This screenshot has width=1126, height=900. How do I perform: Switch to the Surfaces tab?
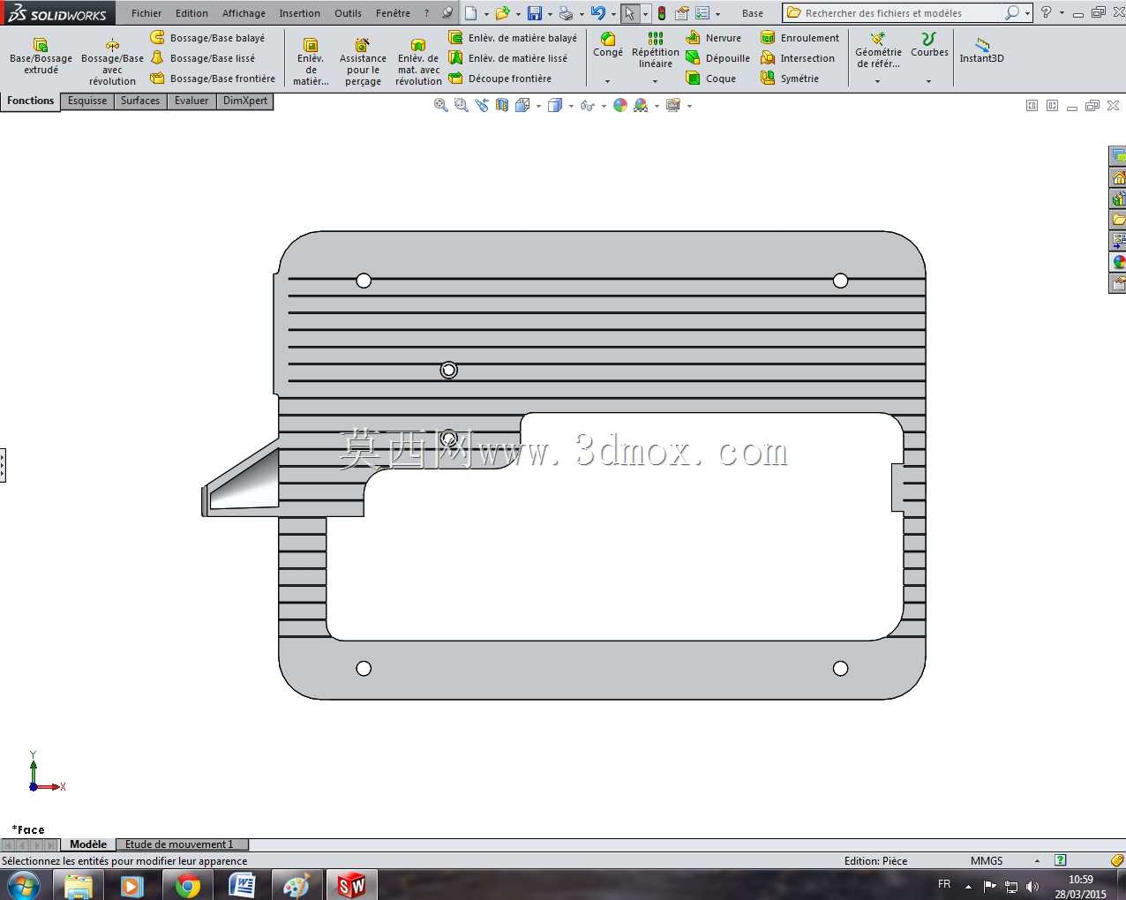140,101
